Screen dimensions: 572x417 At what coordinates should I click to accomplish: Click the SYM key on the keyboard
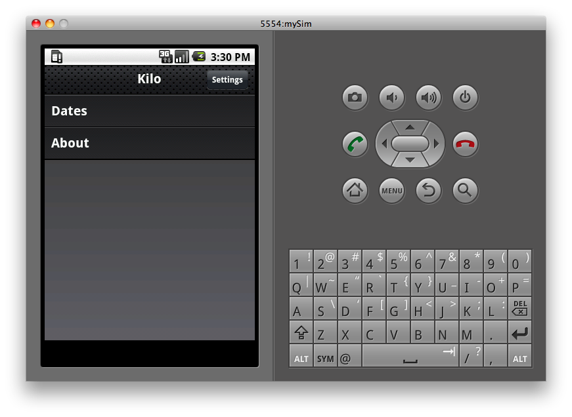325,356
